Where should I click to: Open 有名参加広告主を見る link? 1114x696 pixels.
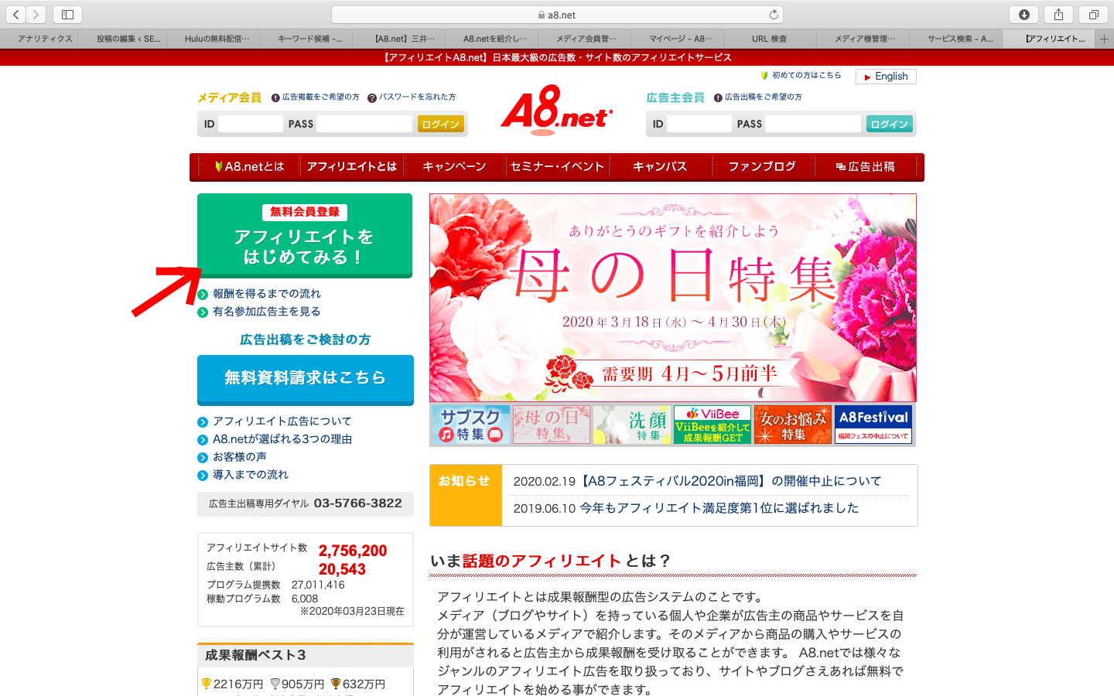coord(266,312)
